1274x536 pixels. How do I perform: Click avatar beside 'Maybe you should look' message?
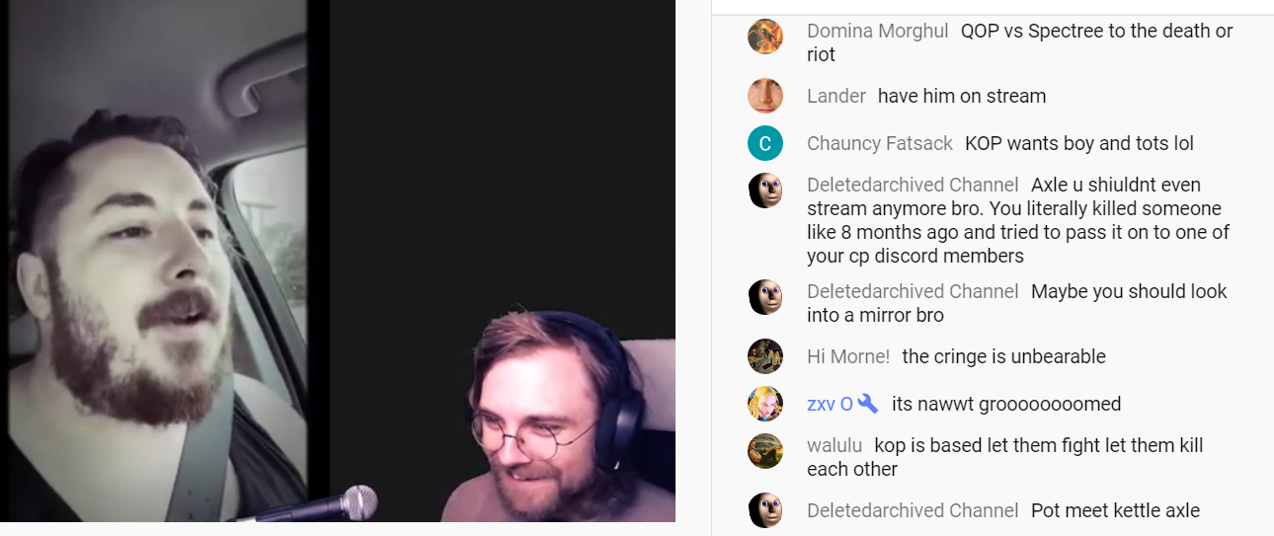pyautogui.click(x=765, y=297)
